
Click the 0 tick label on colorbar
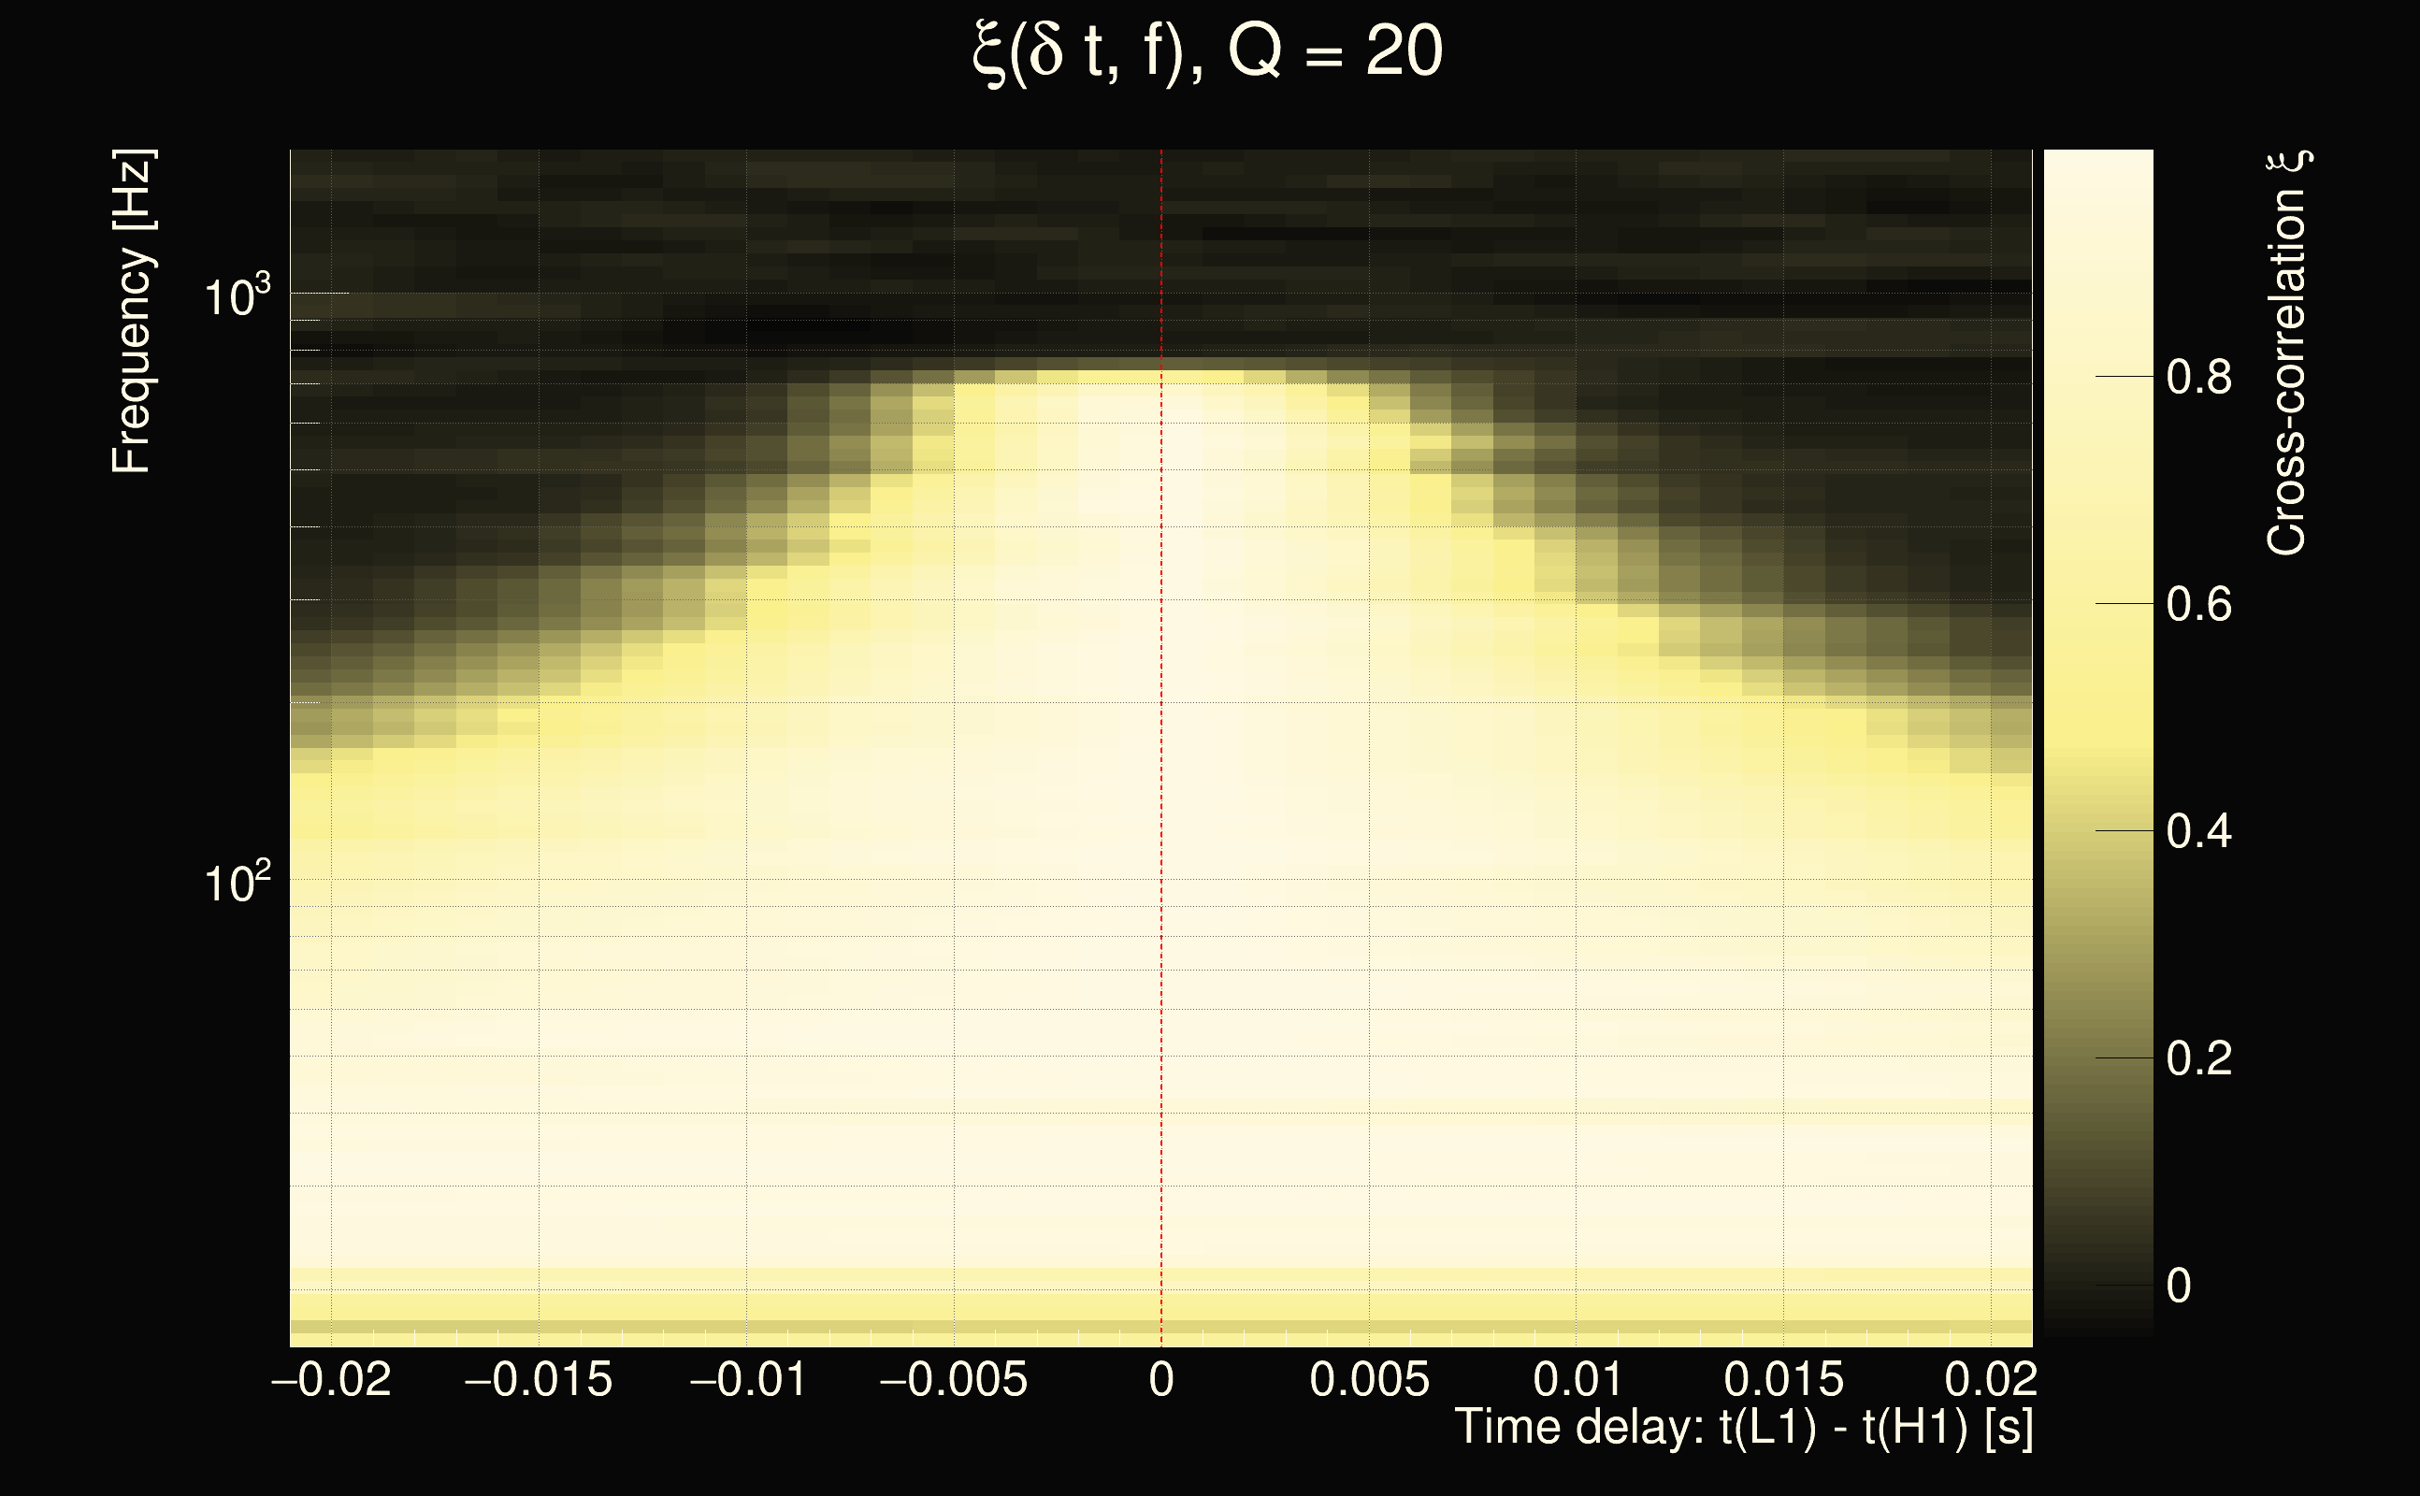[x=2179, y=1287]
